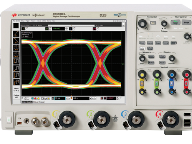The width and height of the screenshot is (192, 144).
Task: Click the stepper beside the 179 mV/ field
Action: [66, 29]
